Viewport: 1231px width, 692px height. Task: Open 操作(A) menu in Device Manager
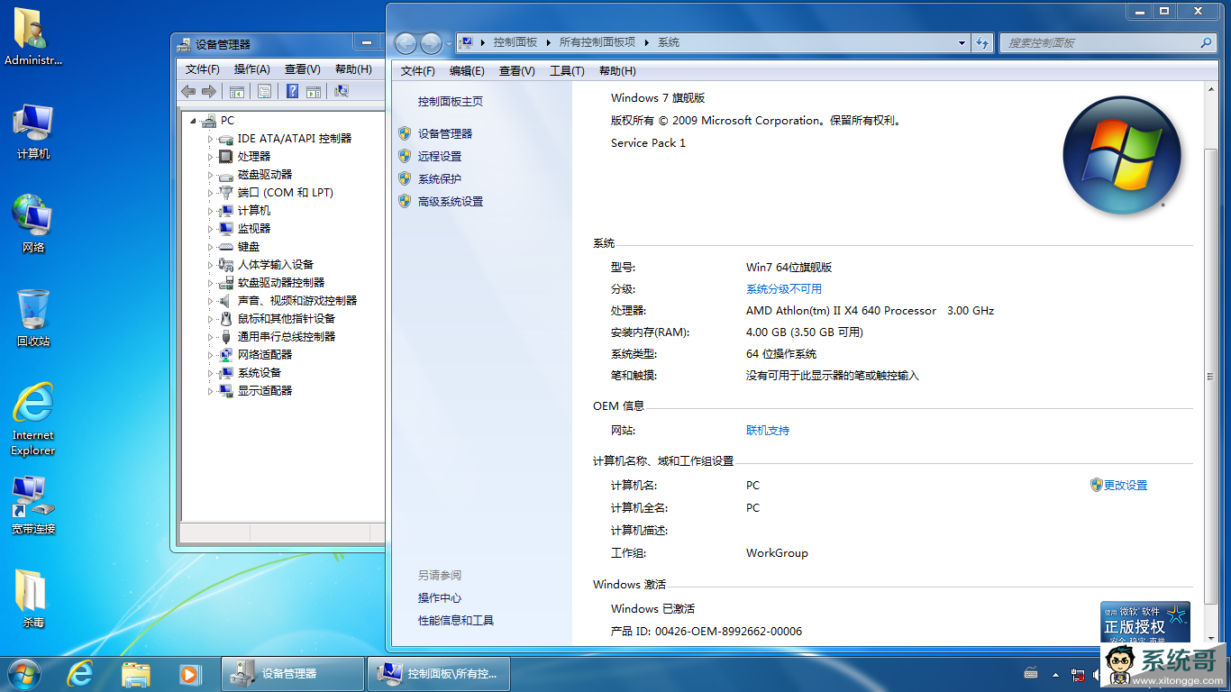[x=252, y=69]
